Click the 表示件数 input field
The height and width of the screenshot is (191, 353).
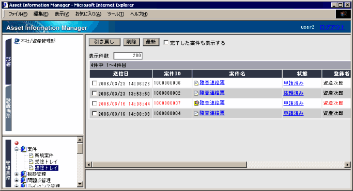pyautogui.click(x=128, y=56)
